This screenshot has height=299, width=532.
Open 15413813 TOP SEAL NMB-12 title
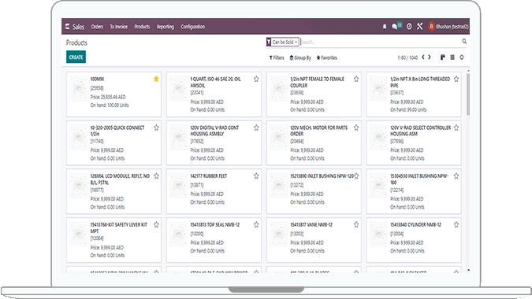214,224
